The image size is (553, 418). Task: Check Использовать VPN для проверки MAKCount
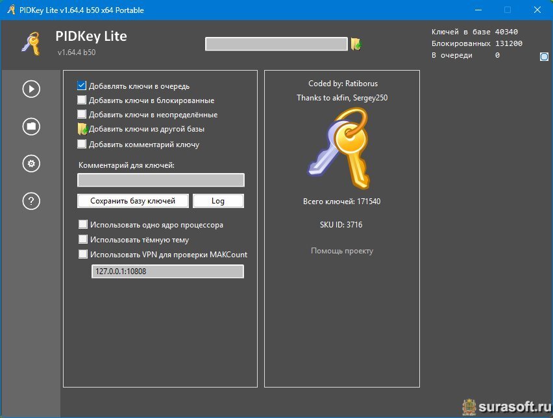(x=83, y=255)
